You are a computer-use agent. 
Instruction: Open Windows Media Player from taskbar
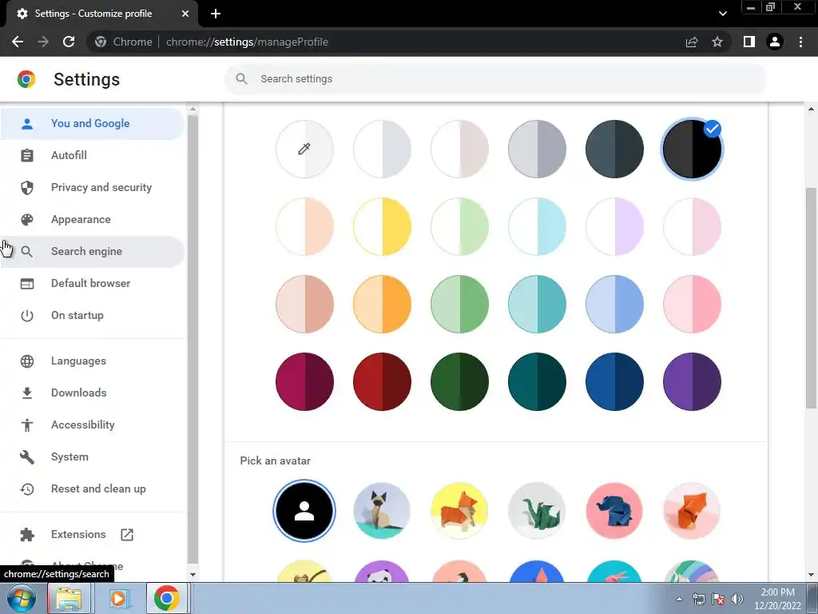118,598
